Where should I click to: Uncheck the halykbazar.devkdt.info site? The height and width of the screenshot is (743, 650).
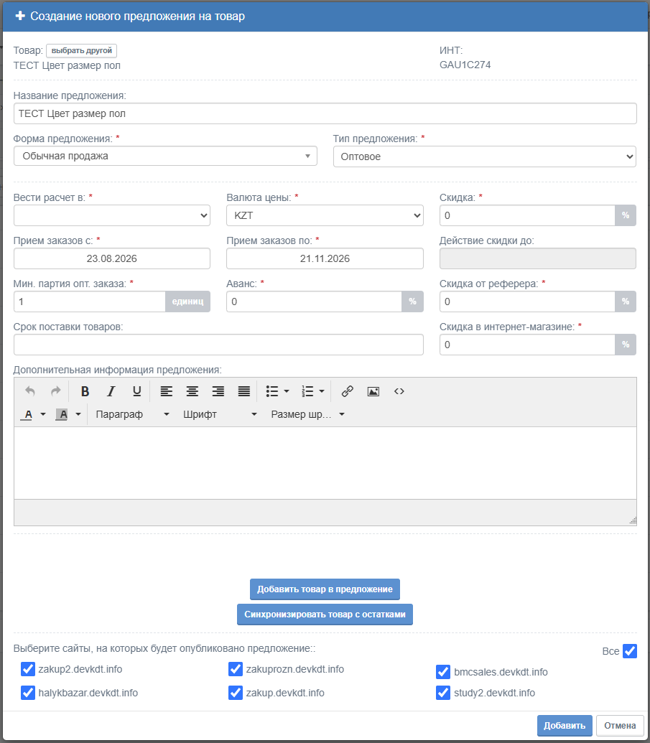[28, 693]
